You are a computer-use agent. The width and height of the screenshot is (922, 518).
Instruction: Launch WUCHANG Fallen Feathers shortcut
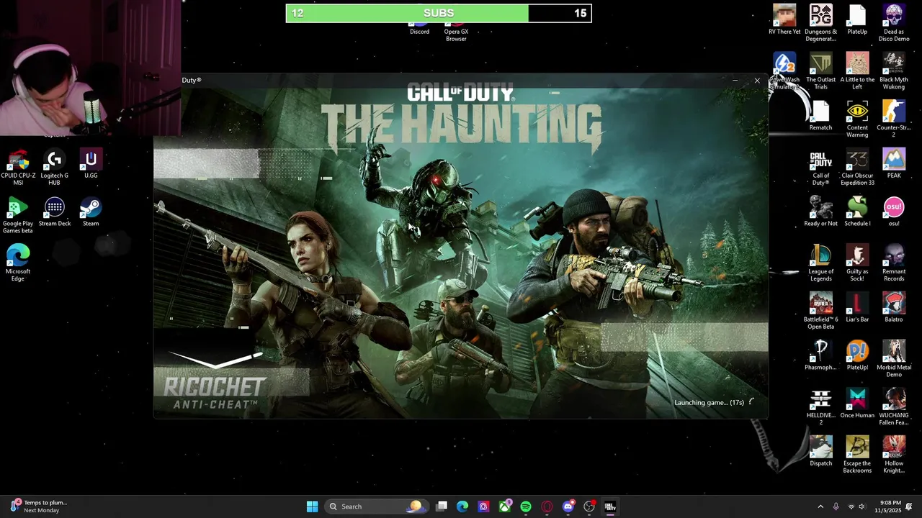pyautogui.click(x=894, y=406)
